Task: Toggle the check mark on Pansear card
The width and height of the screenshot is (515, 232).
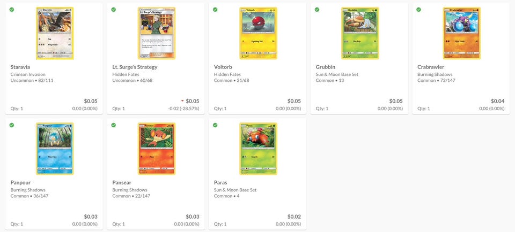Action: pyautogui.click(x=113, y=125)
